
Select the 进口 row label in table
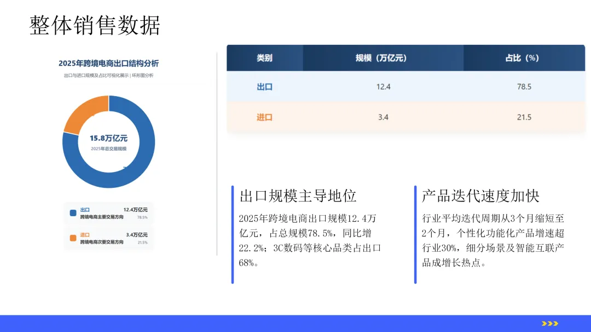tap(265, 117)
